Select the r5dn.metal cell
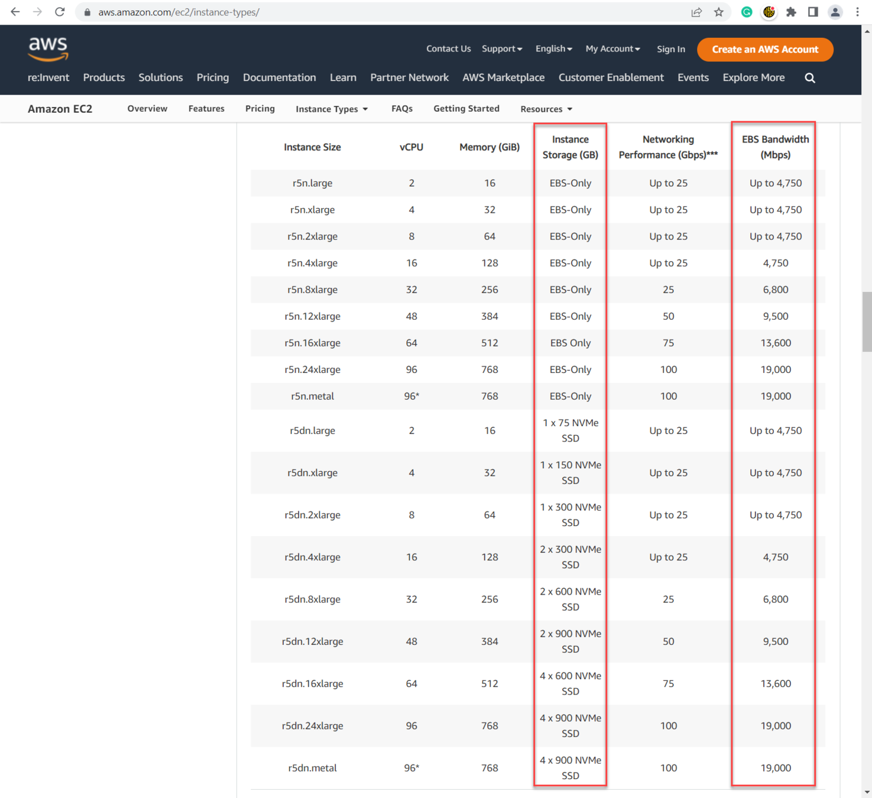Screen dimensions: 872x798 [x=312, y=768]
